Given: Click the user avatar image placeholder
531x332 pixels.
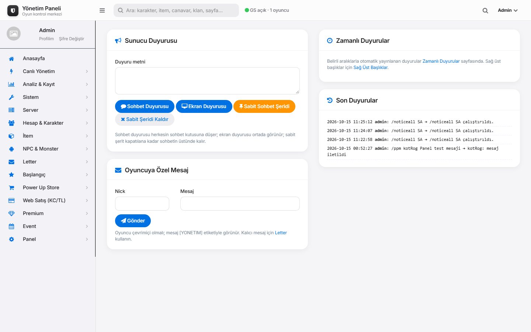Looking at the screenshot, I should (x=14, y=34).
